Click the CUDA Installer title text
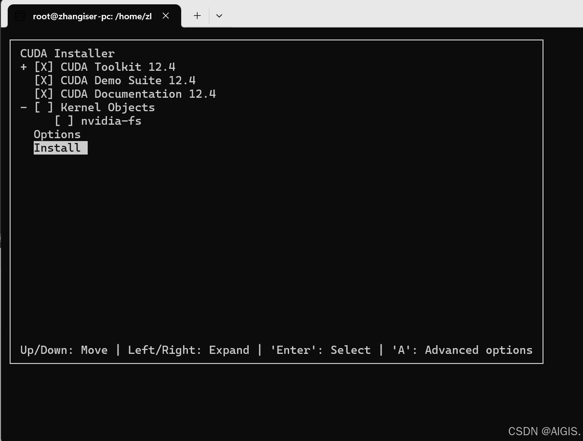The height and width of the screenshot is (441, 583). (x=67, y=53)
